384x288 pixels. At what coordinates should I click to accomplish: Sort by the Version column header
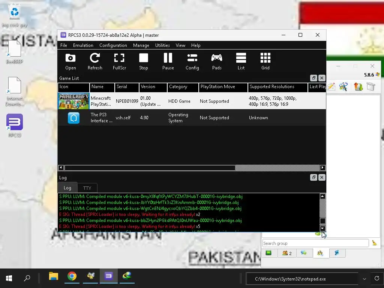click(x=153, y=87)
